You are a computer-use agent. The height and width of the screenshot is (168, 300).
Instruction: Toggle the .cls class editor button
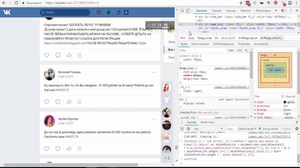[239, 50]
